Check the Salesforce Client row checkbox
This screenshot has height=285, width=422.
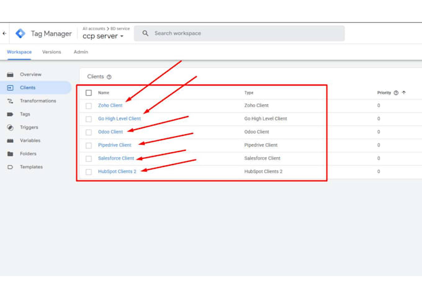(89, 158)
